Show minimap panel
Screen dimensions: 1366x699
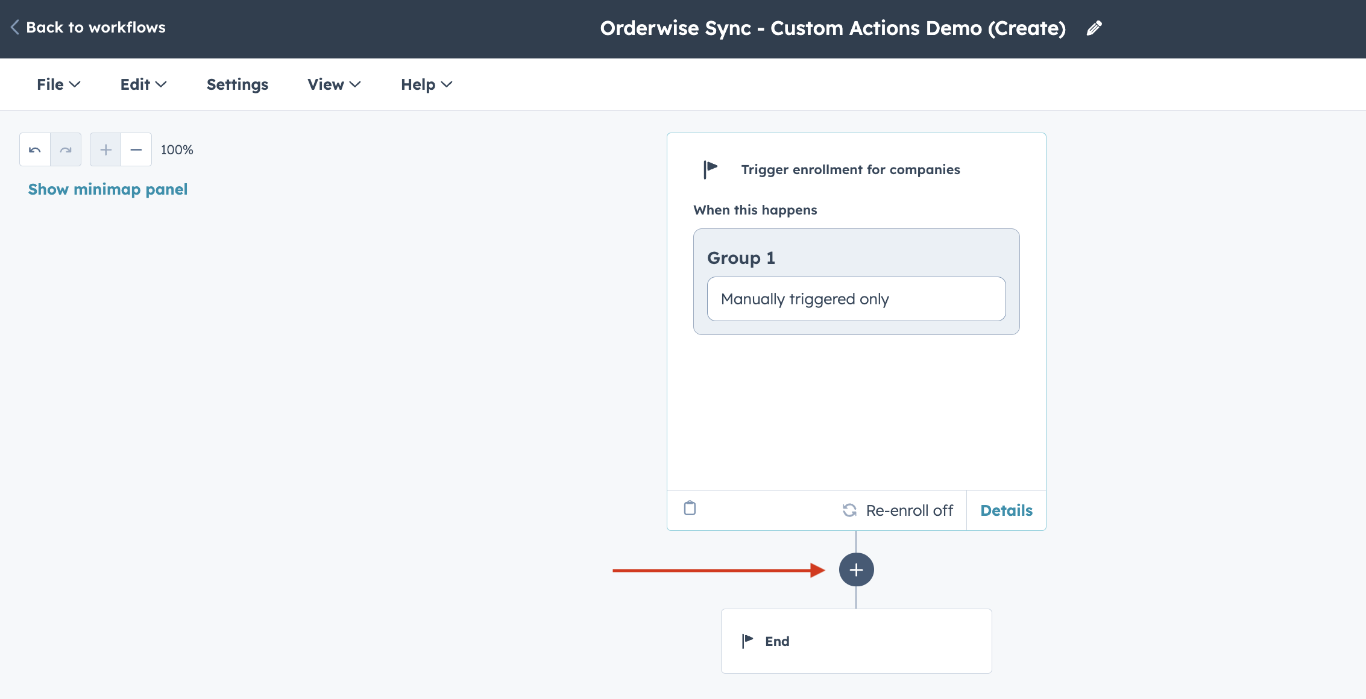click(x=108, y=189)
